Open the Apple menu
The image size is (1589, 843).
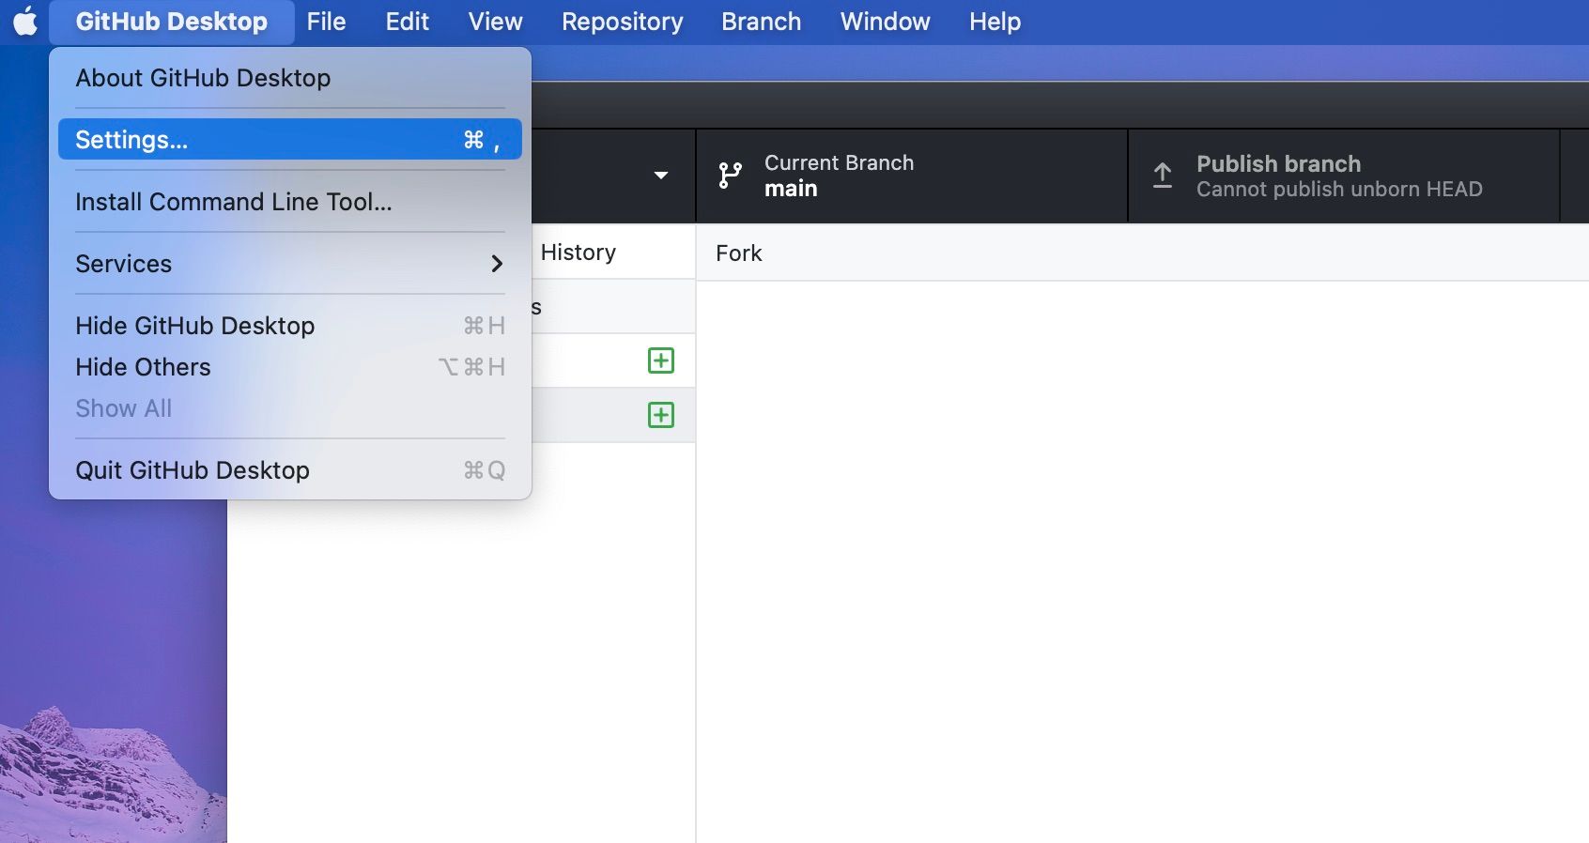25,22
